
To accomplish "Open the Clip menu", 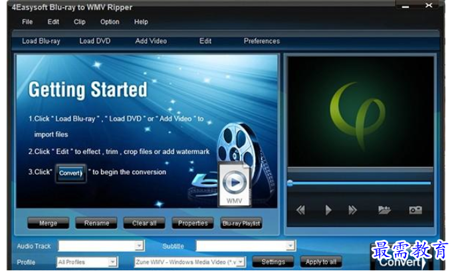I will pos(79,22).
